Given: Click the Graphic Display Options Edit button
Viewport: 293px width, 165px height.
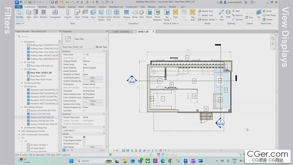Looking at the screenshot, I should (x=93, y=81).
